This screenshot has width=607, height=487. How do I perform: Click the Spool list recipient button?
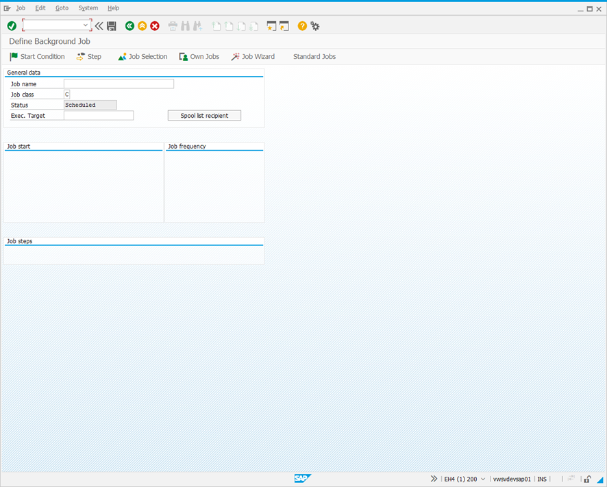click(x=204, y=115)
